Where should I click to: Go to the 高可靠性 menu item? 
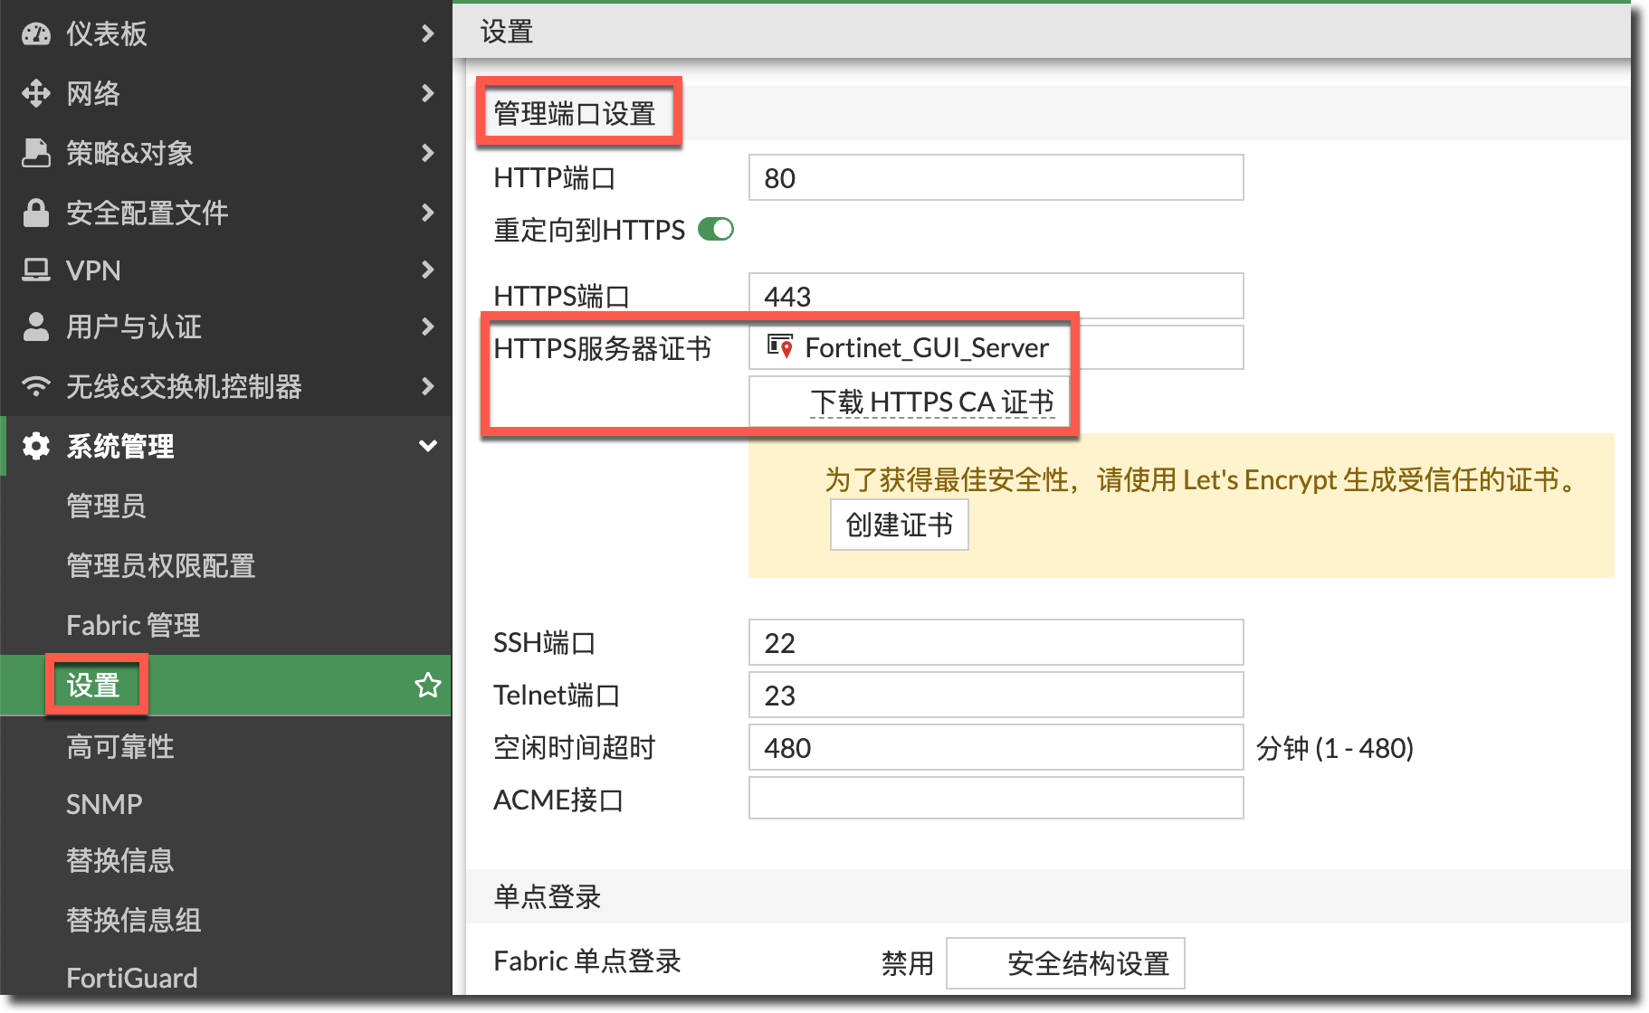point(119,746)
